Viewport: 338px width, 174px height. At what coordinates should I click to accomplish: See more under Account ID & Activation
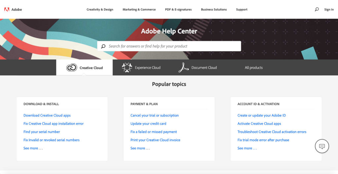[x=247, y=148]
